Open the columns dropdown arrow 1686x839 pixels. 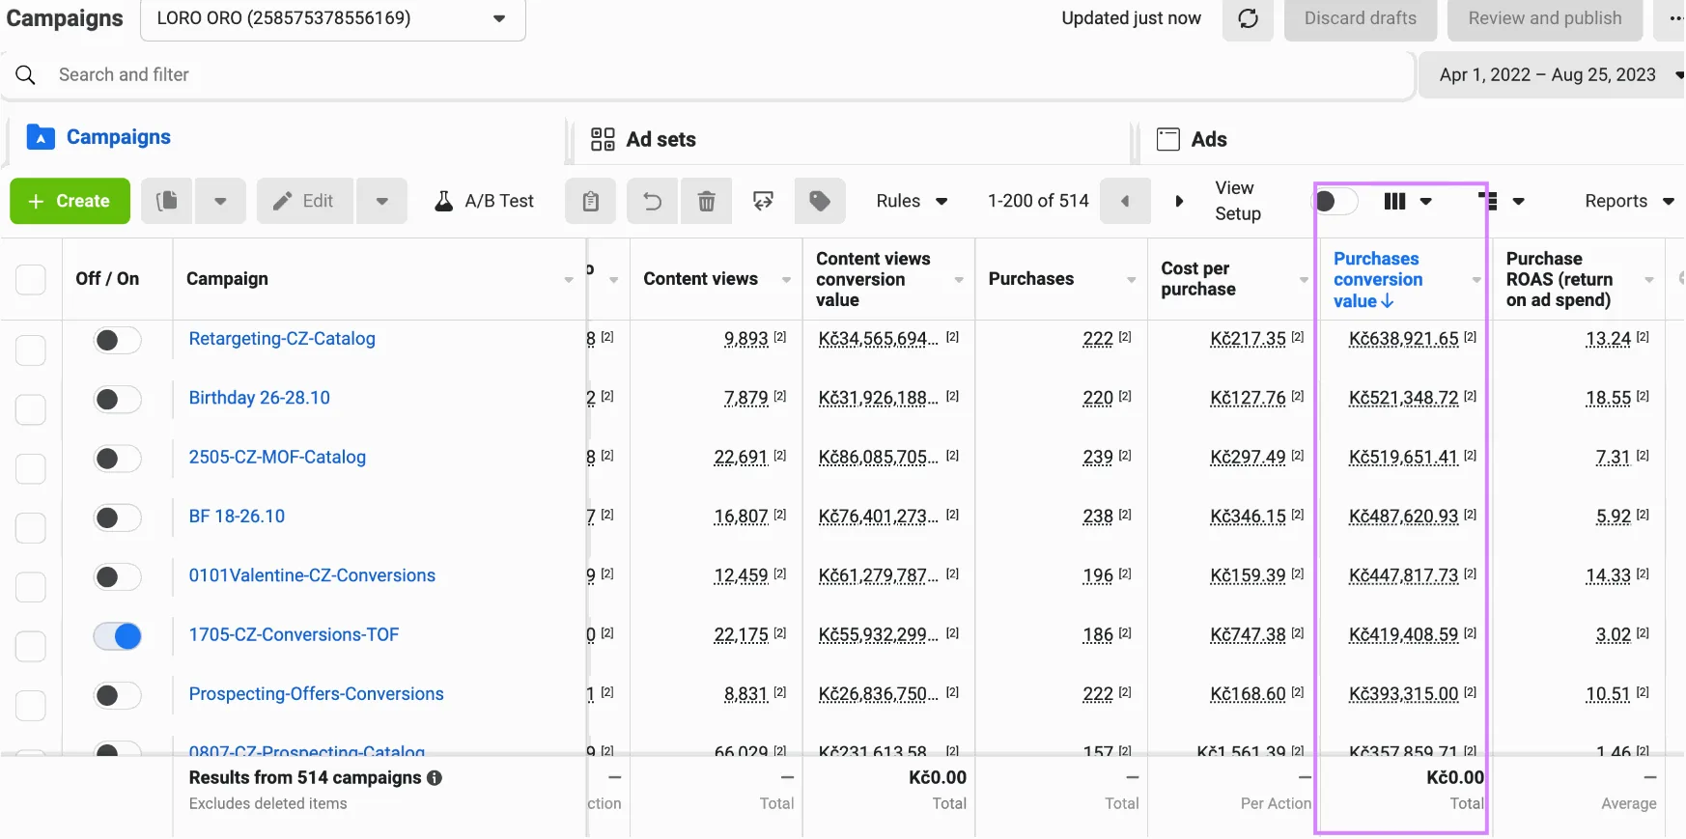[1426, 201]
